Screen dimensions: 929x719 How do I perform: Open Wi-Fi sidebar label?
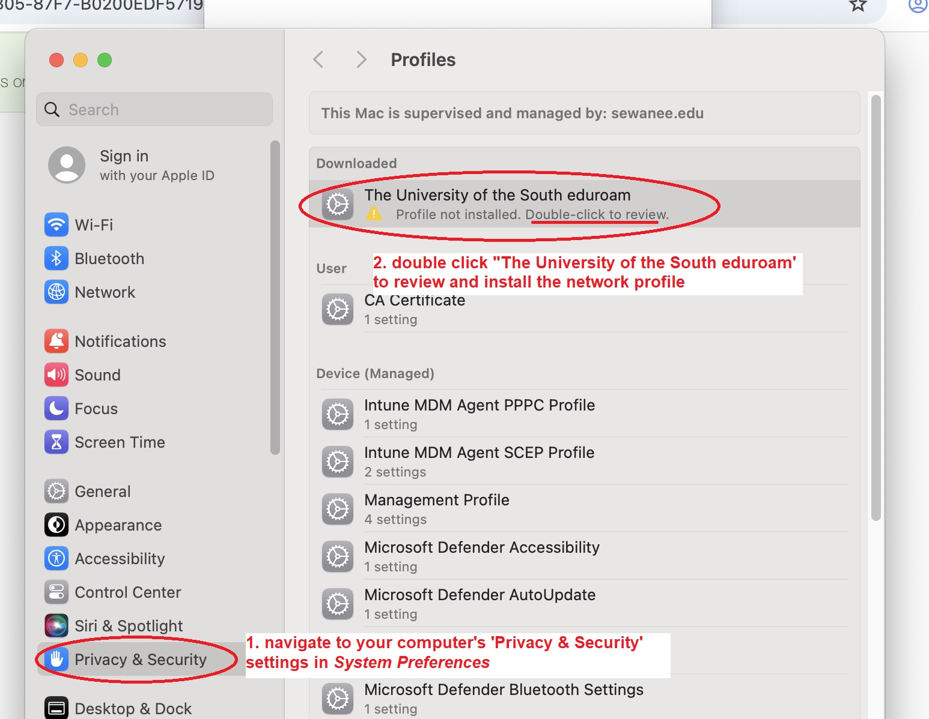(x=94, y=225)
